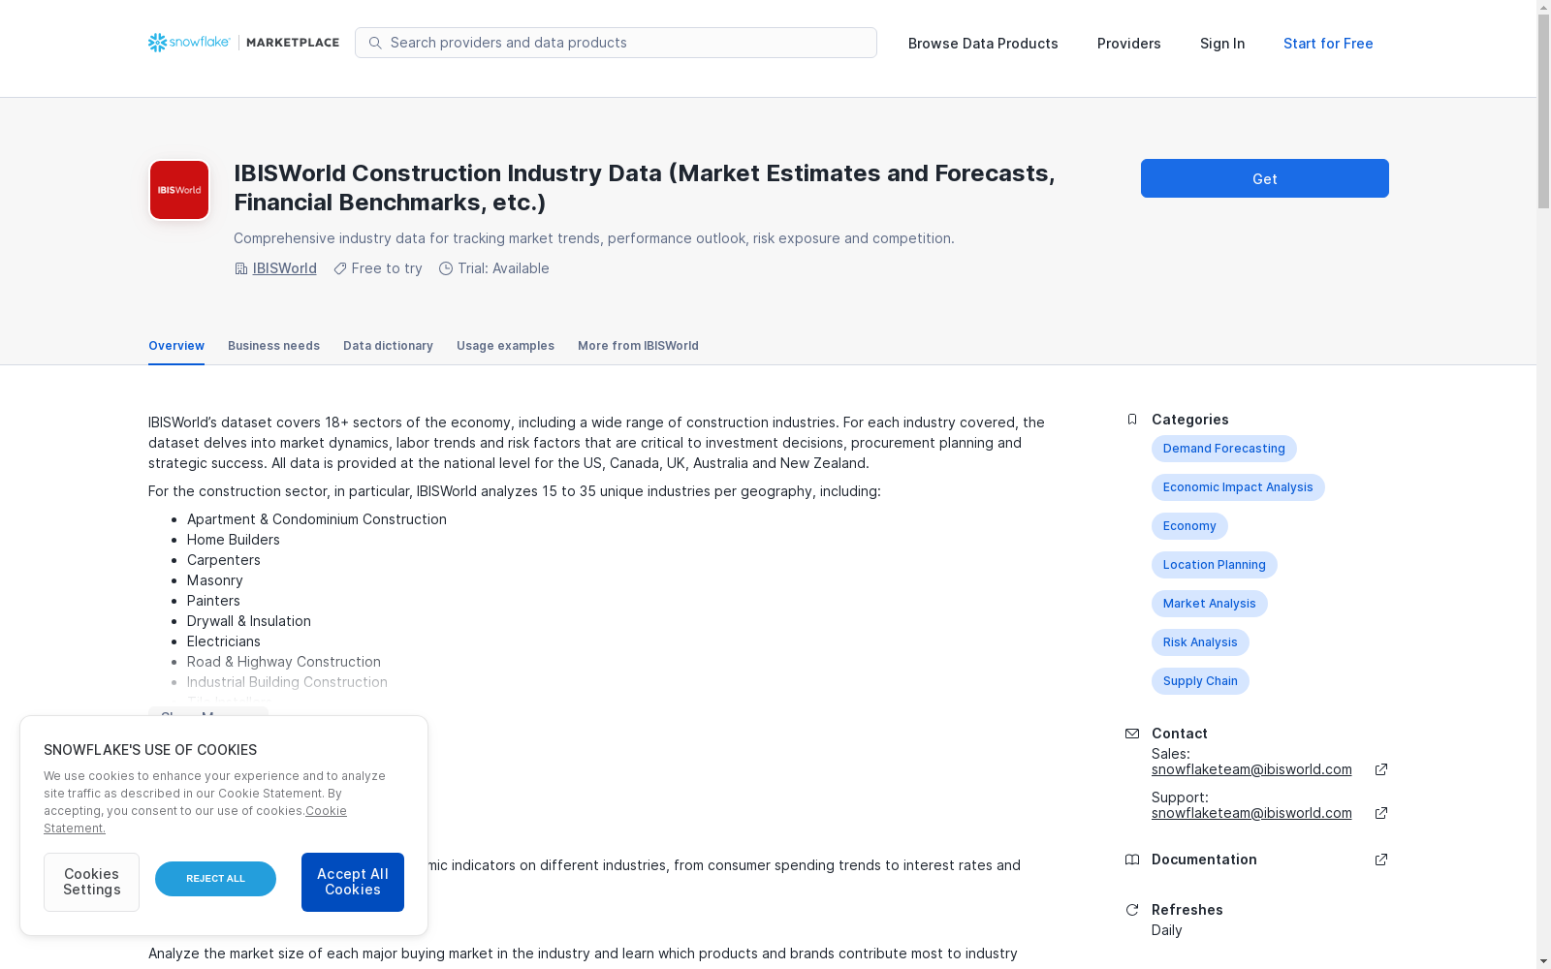Click the 'Daily' refresh value
Image resolution: width=1551 pixels, height=969 pixels.
pos(1167,930)
